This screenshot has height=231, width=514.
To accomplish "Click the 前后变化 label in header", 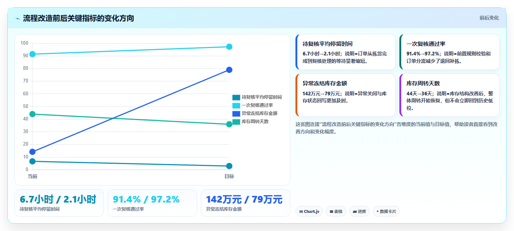I will pos(489,18).
